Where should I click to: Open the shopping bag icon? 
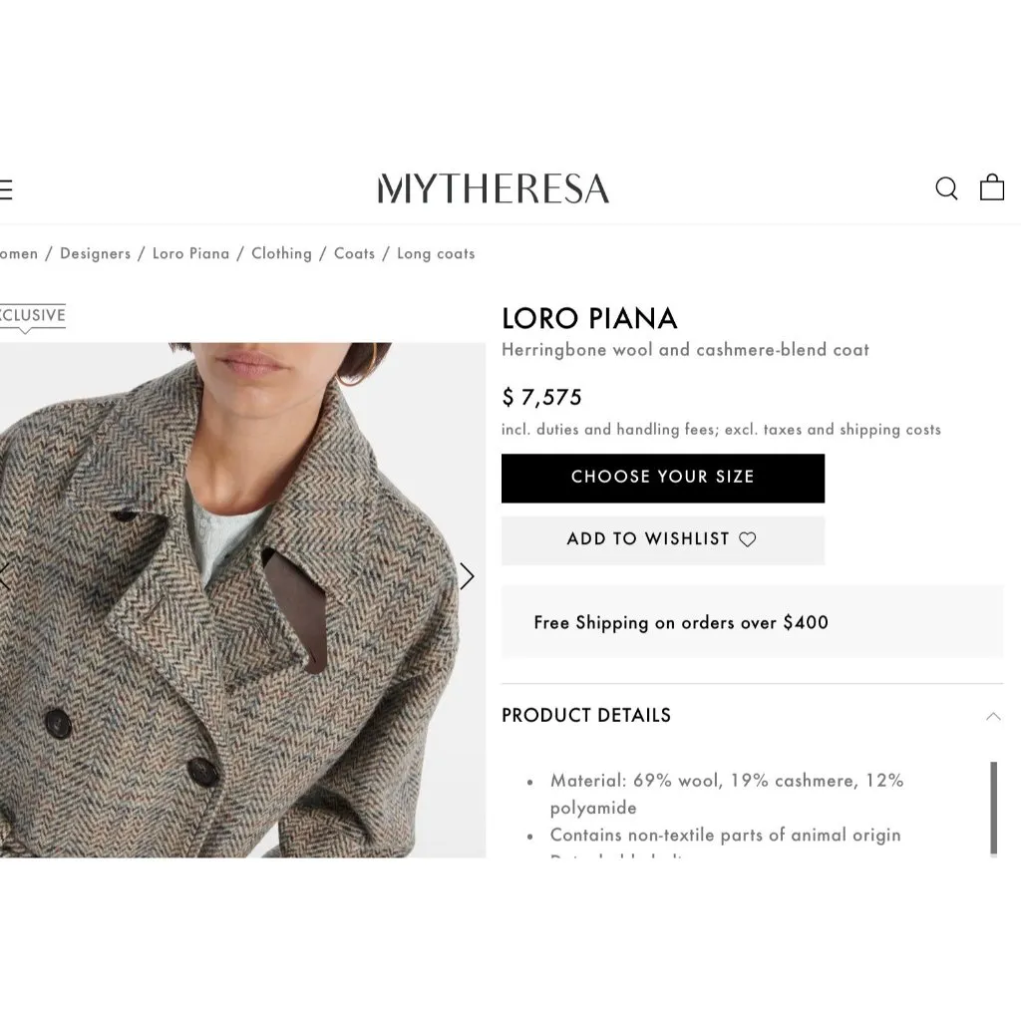[993, 187]
